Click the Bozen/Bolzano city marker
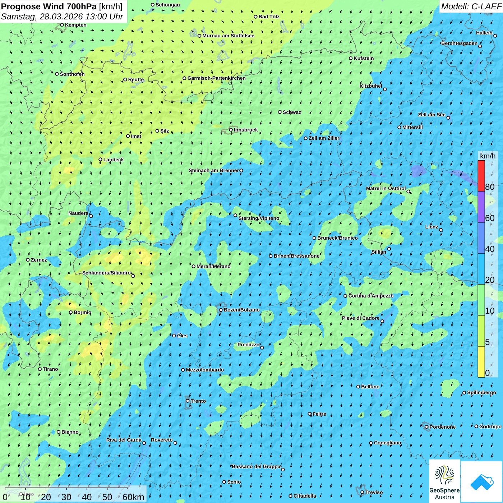This screenshot has height=503, width=503. 221,310
